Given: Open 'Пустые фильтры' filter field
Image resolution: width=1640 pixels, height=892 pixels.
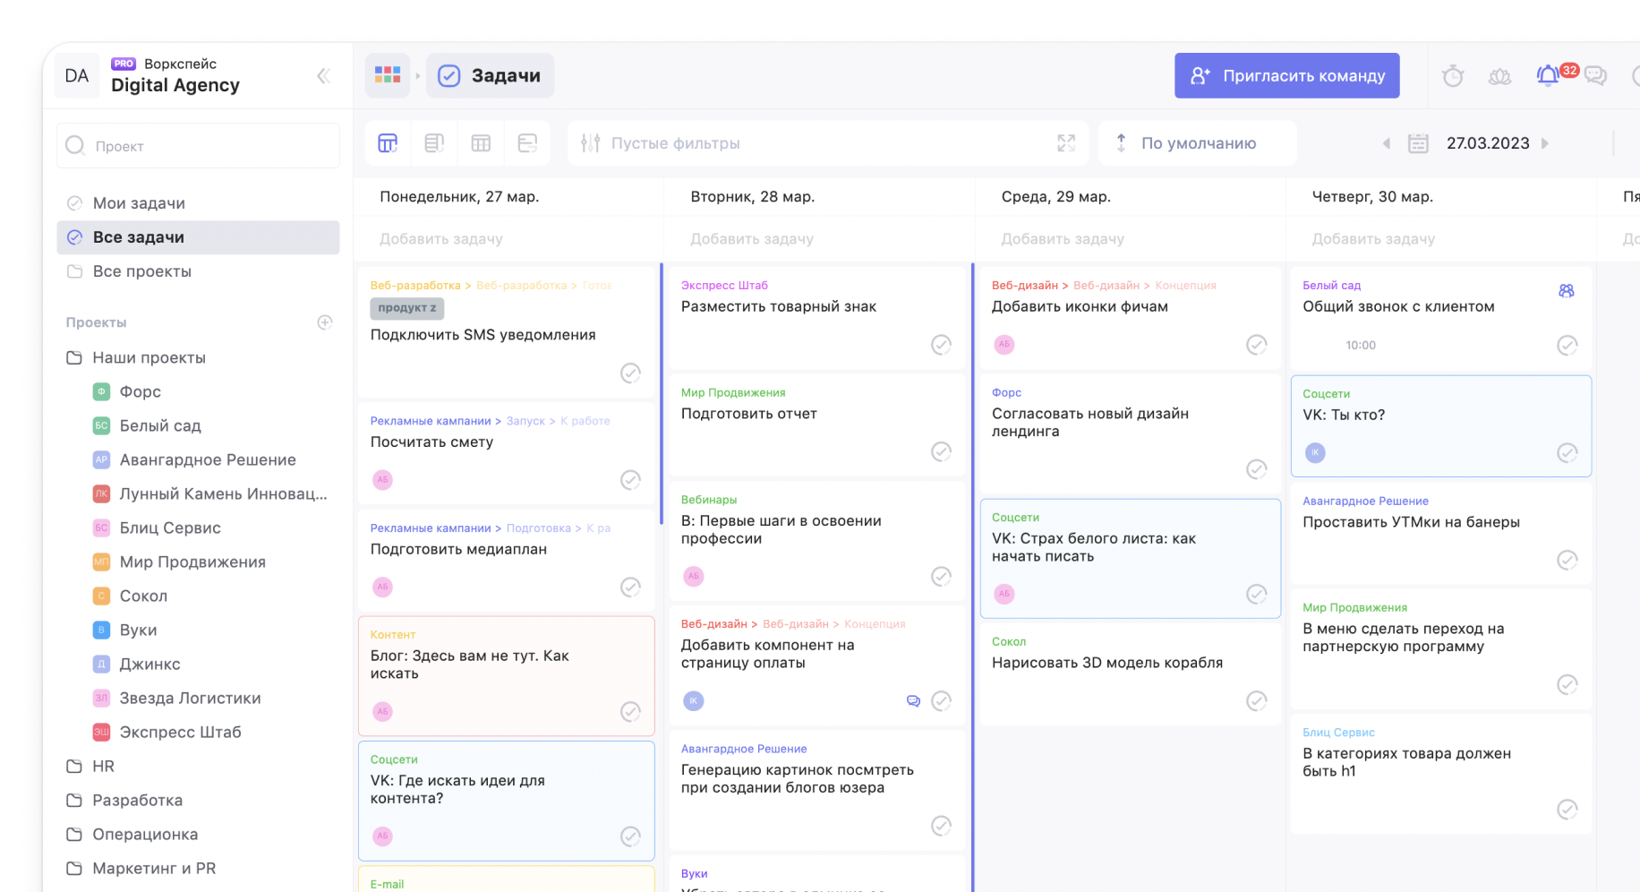Looking at the screenshot, I should (828, 143).
